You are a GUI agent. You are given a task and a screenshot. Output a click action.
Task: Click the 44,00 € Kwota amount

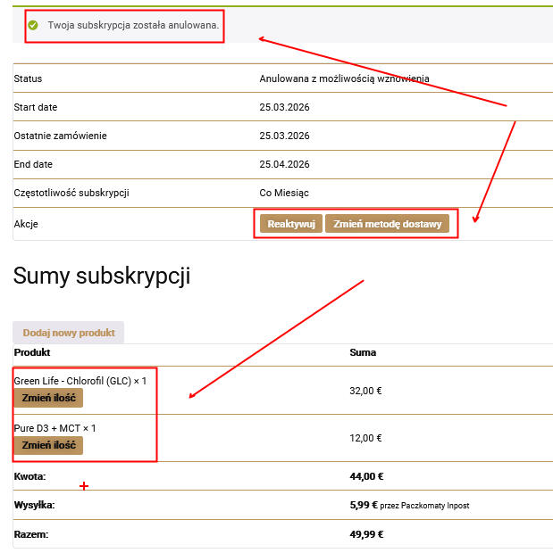366,476
